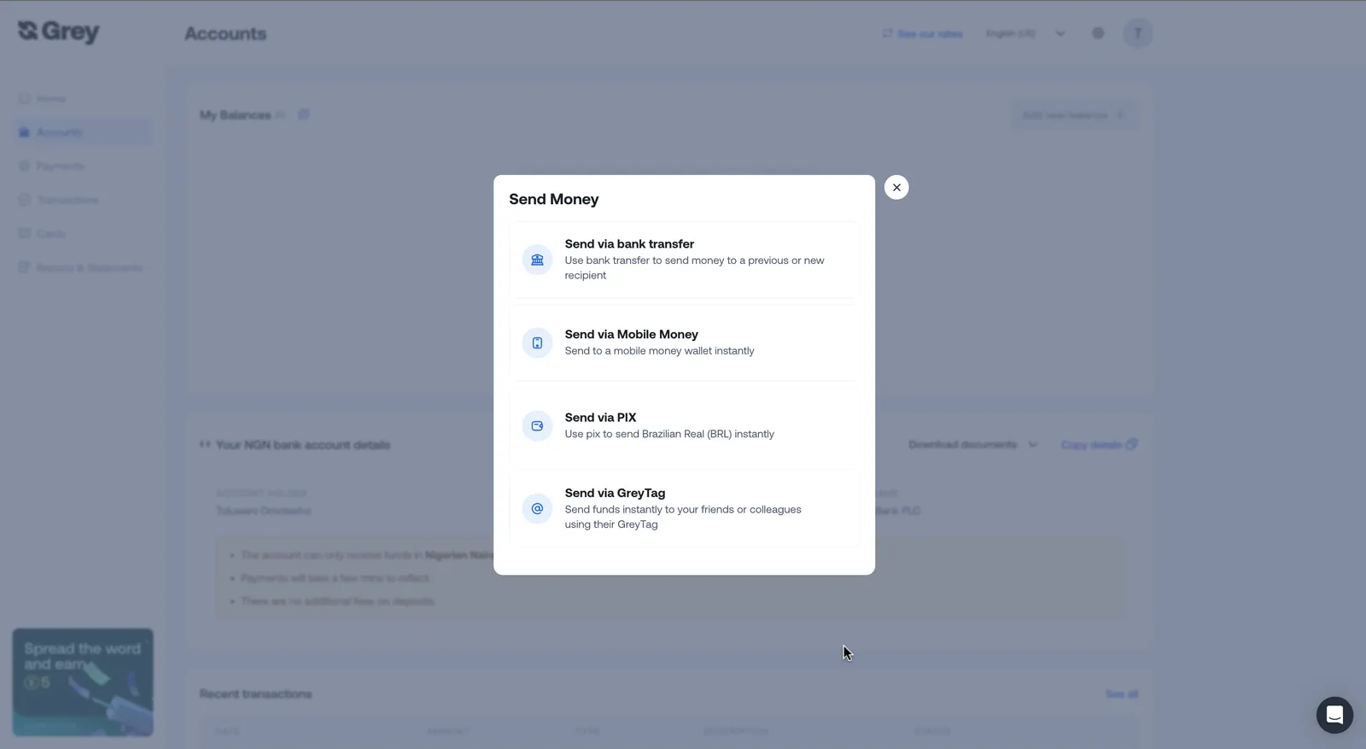
Task: Open the See our rates link
Action: pyautogui.click(x=923, y=33)
